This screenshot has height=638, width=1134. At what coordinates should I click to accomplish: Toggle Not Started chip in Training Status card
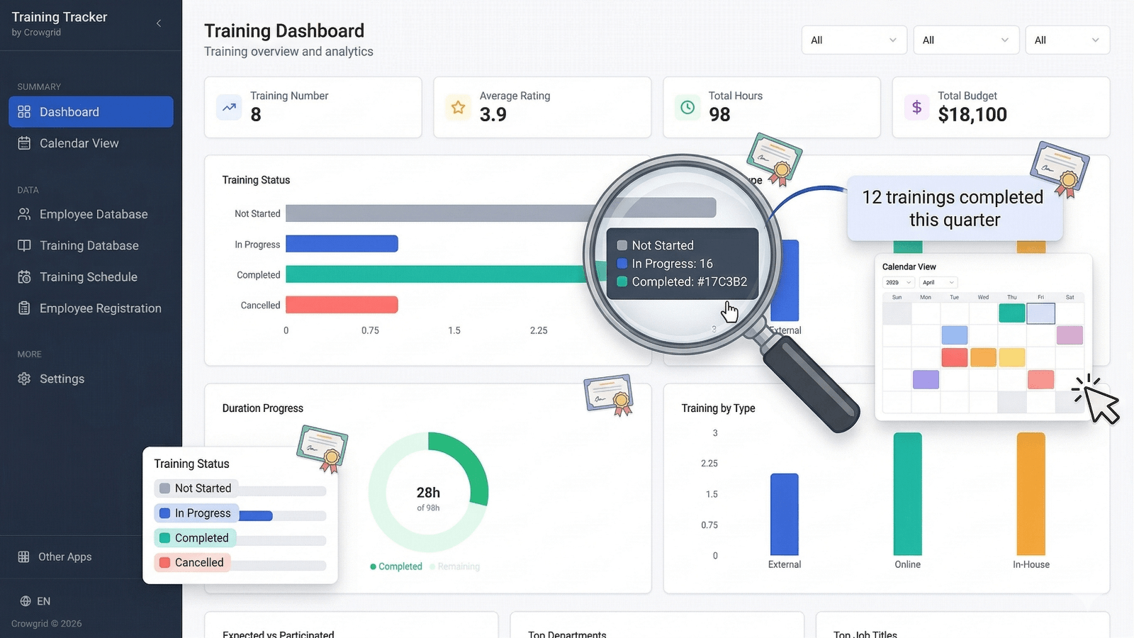pyautogui.click(x=196, y=488)
